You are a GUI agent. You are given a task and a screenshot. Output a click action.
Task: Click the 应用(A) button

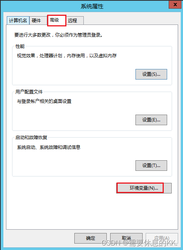pyautogui.click(x=162, y=238)
